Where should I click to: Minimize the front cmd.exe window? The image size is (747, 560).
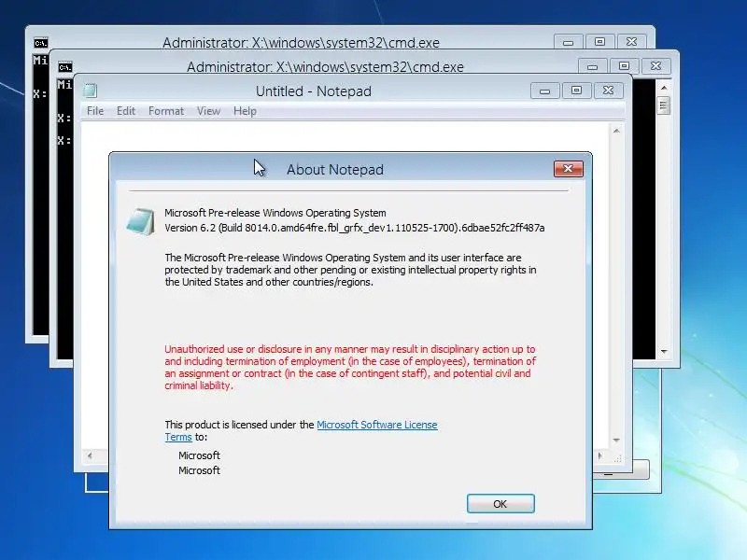click(x=593, y=66)
